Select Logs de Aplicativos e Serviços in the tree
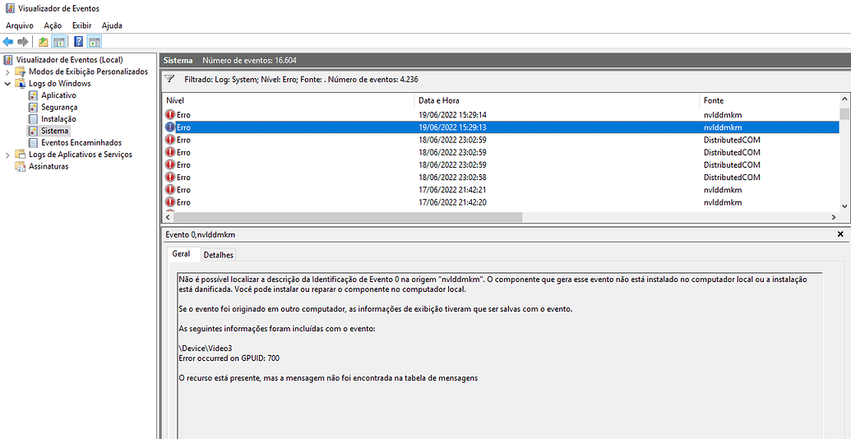This screenshot has width=851, height=439. coord(81,155)
